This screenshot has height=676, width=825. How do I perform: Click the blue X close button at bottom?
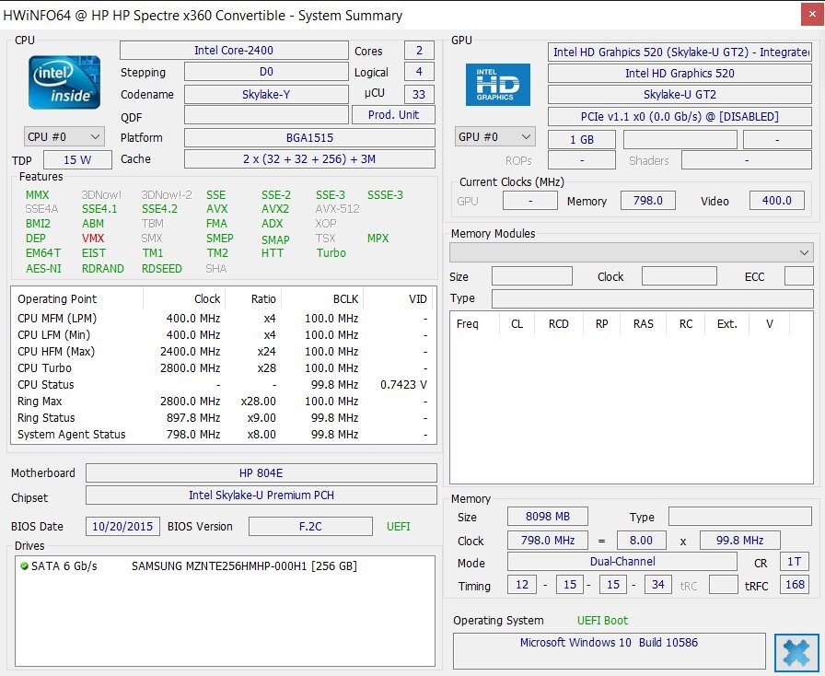tap(793, 652)
